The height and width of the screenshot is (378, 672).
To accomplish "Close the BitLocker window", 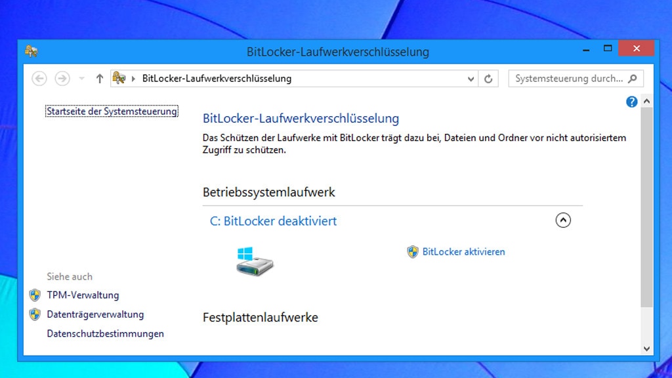I will [x=637, y=49].
